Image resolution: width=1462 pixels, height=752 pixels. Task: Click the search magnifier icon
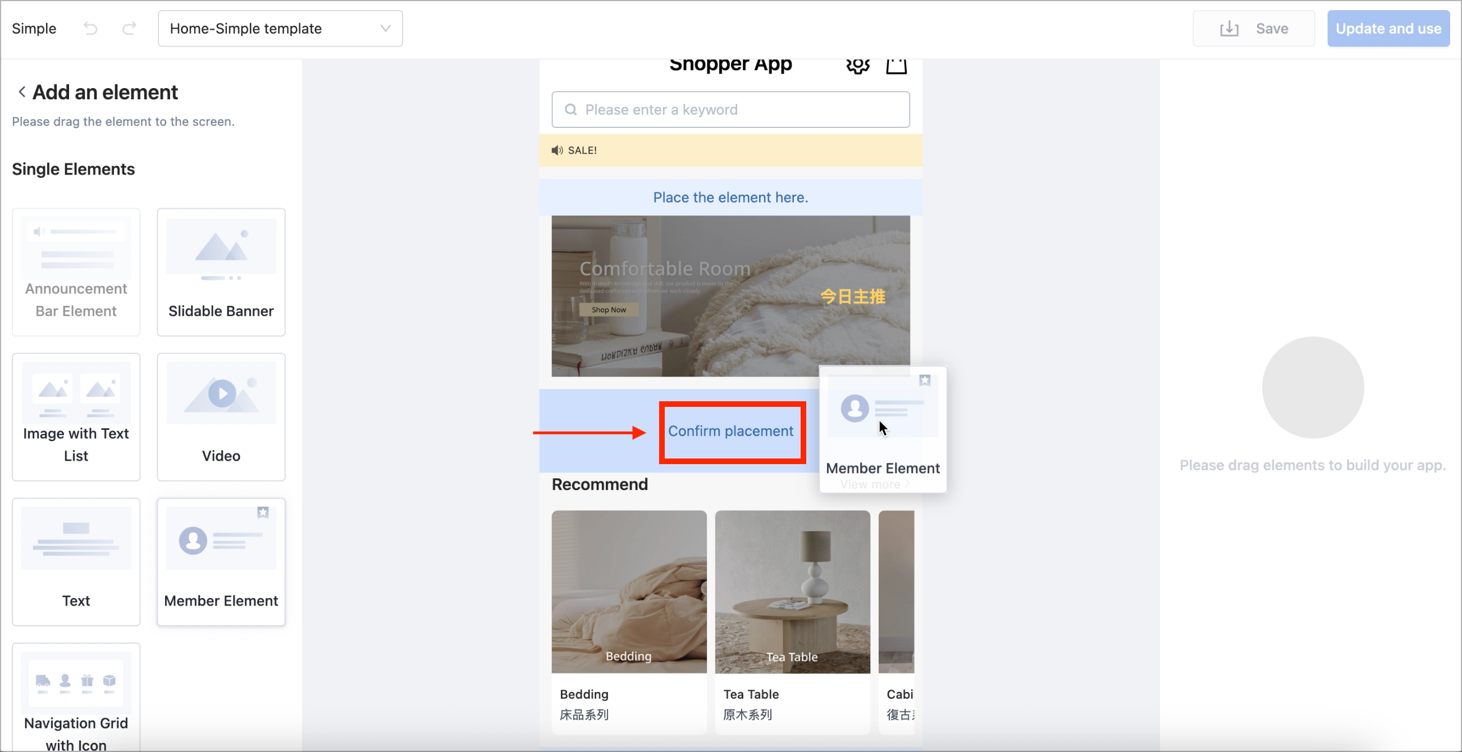click(570, 109)
